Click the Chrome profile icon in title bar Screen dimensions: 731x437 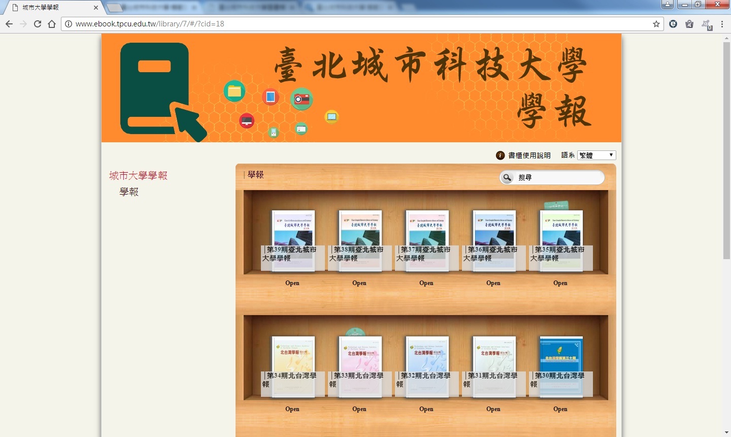point(668,5)
